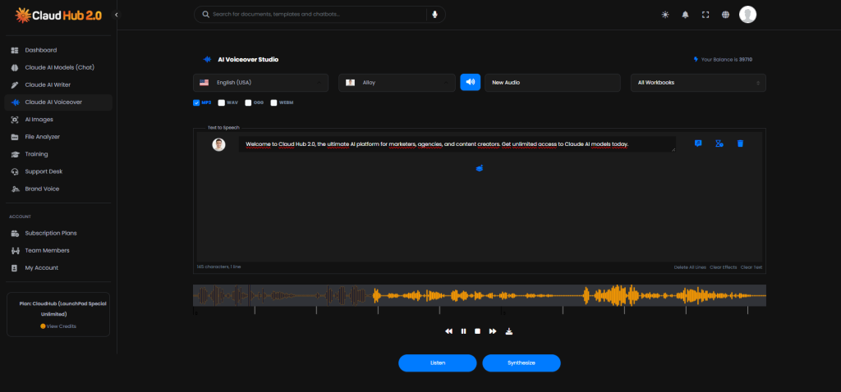Click the Support Desk headset icon
The width and height of the screenshot is (841, 392).
pyautogui.click(x=15, y=171)
